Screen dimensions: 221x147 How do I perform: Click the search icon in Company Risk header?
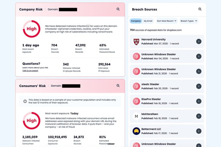[118, 9]
